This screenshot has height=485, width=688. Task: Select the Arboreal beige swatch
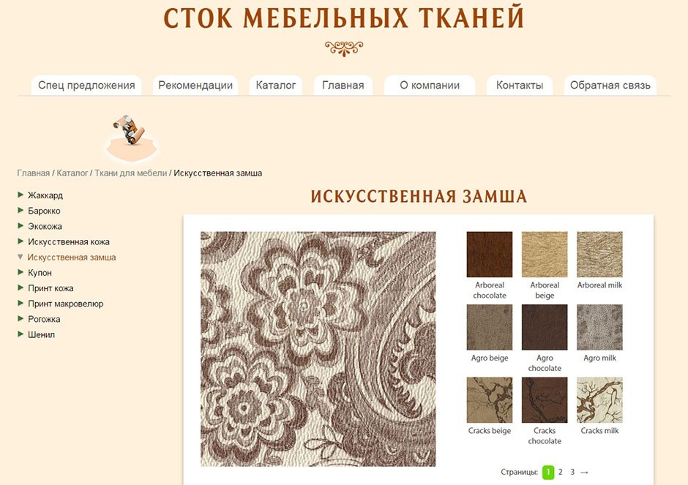[545, 255]
